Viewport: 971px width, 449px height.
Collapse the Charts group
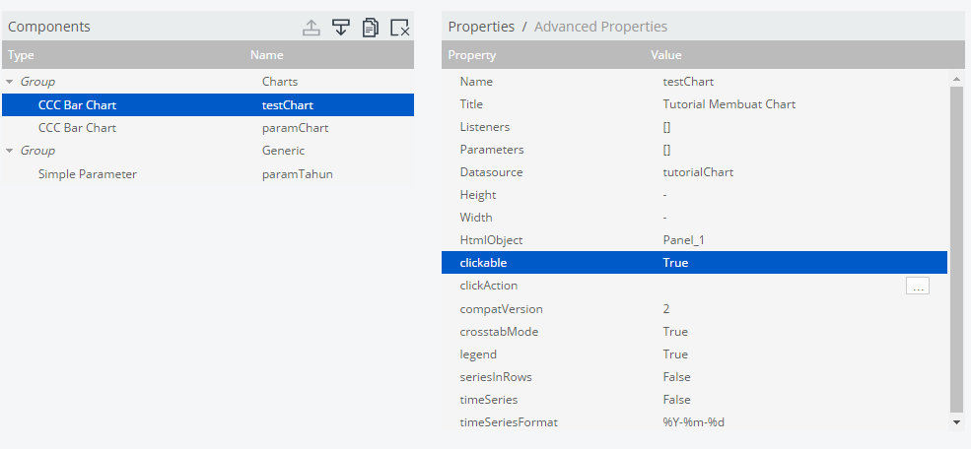(x=9, y=82)
